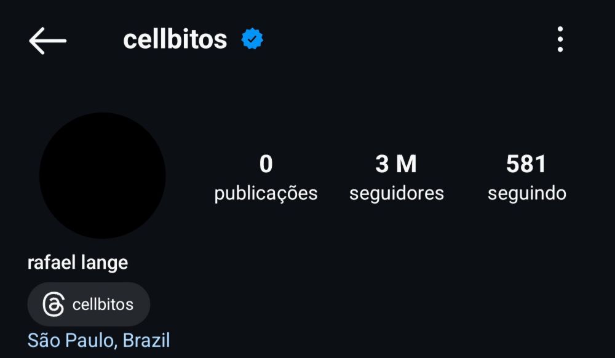615x358 pixels.
Task: Tap the cellbitos username in the header
Action: click(x=175, y=39)
